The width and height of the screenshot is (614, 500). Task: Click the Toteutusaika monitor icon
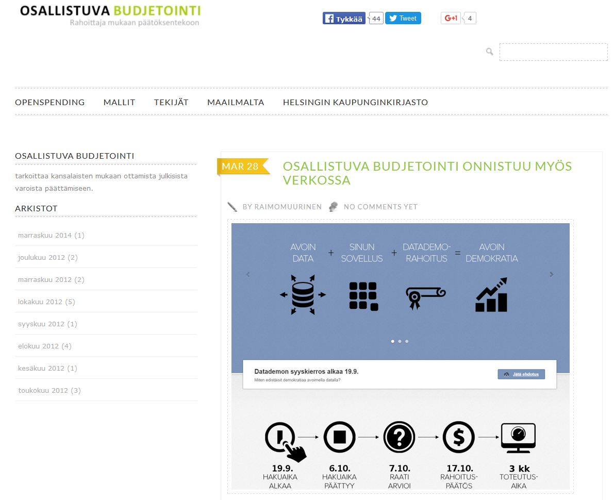[518, 438]
